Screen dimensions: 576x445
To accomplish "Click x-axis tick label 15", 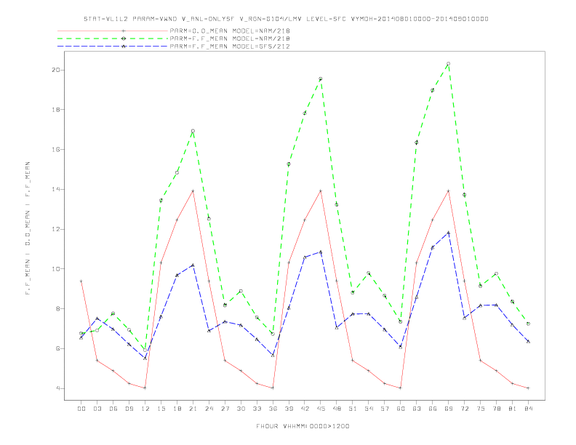I will tap(161, 409).
